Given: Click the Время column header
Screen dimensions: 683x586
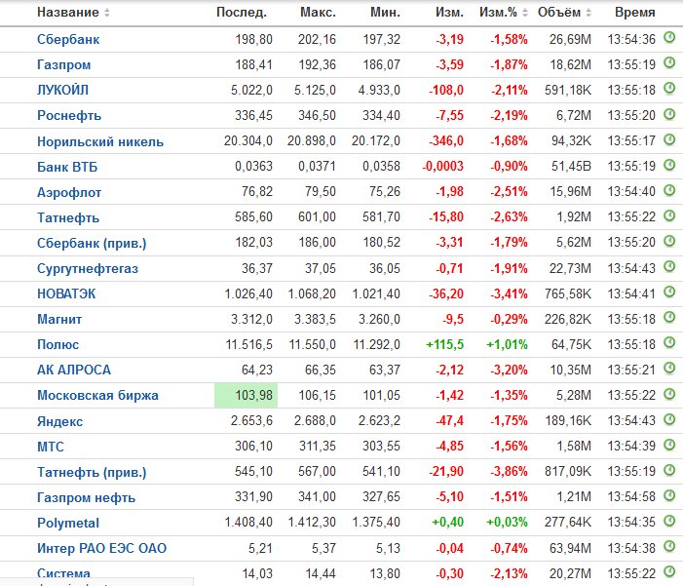Looking at the screenshot, I should tap(635, 13).
